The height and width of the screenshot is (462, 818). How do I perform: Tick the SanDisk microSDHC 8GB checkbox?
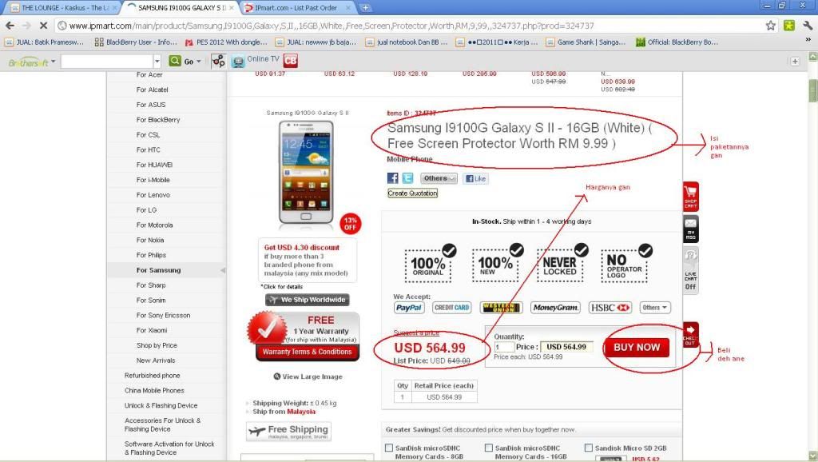[389, 448]
